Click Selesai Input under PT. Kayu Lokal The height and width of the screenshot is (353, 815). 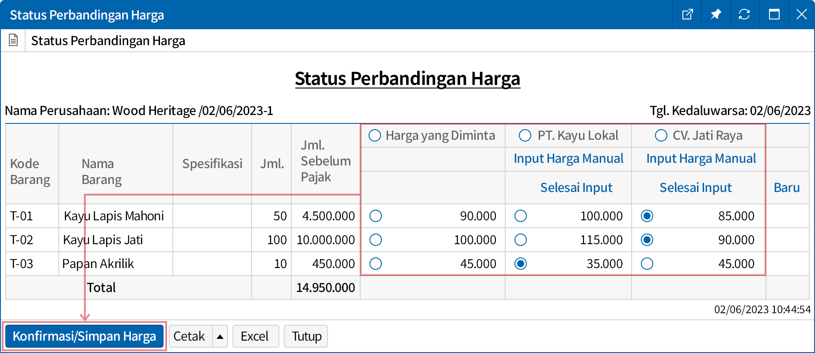tap(576, 188)
